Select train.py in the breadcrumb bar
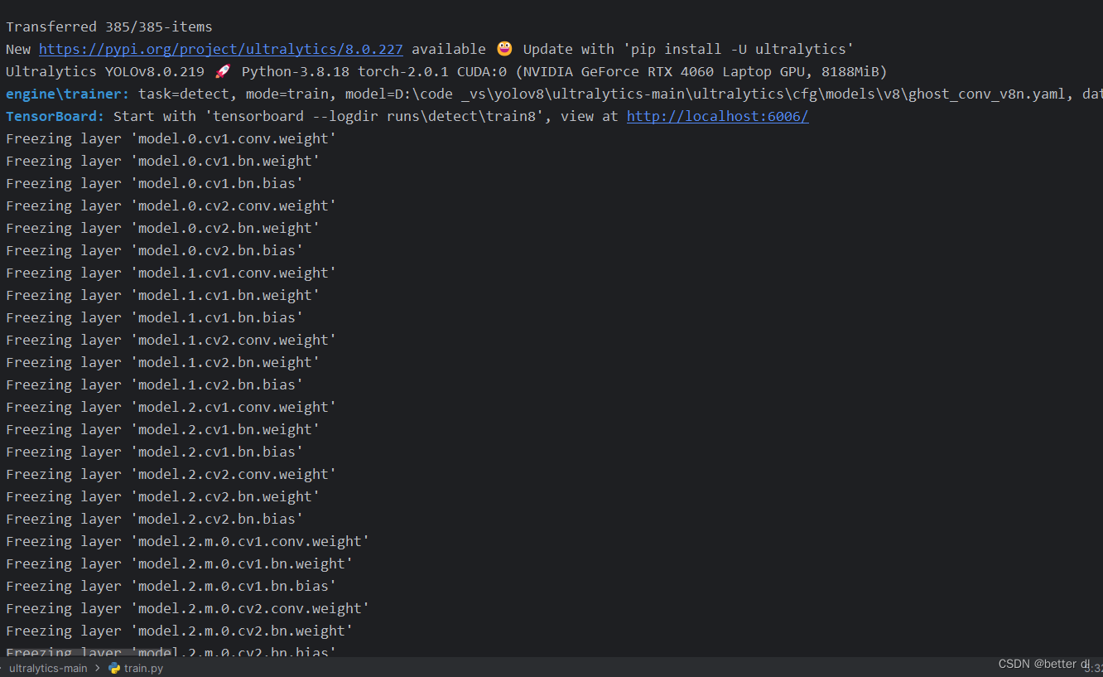This screenshot has height=677, width=1103. pyautogui.click(x=143, y=668)
